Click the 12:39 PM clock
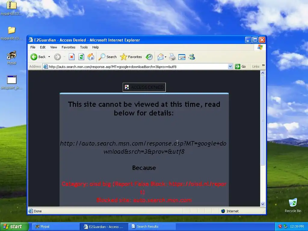 297,226
